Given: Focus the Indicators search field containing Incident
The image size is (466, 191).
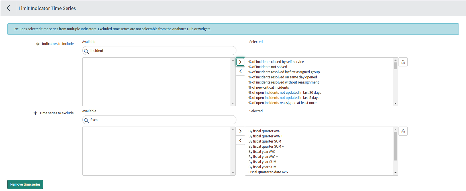Looking at the screenshot, I should coord(159,50).
